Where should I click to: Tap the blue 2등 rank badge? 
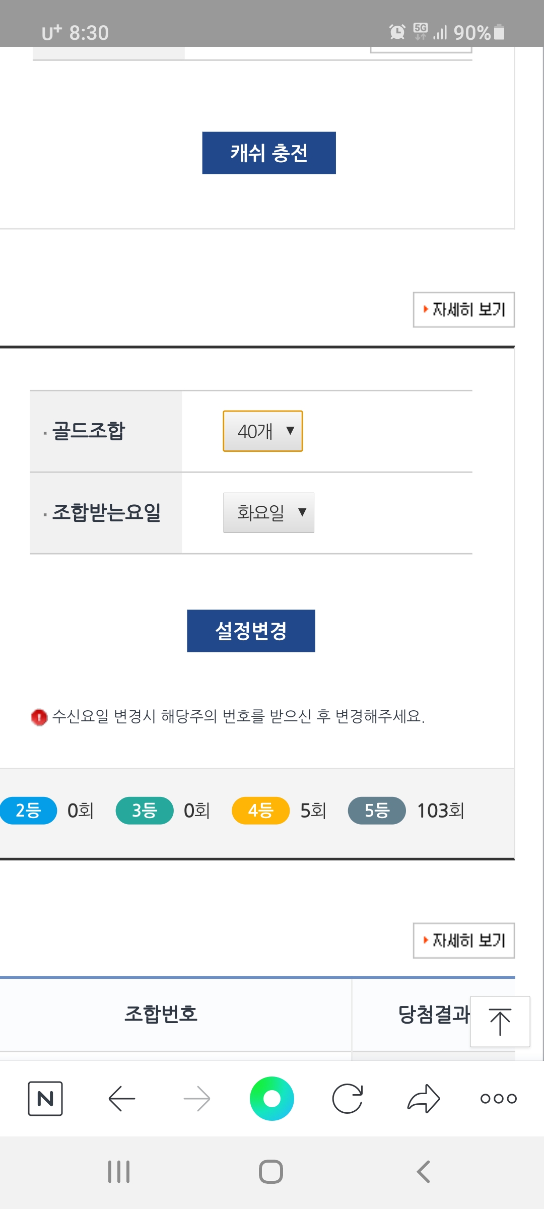(x=28, y=811)
